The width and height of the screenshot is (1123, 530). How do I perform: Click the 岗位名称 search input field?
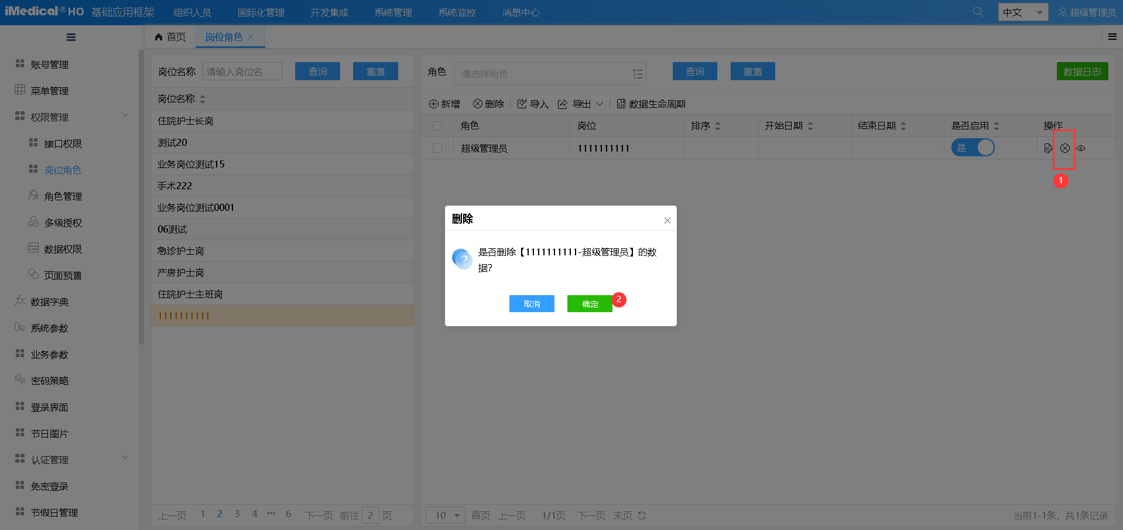pyautogui.click(x=242, y=71)
